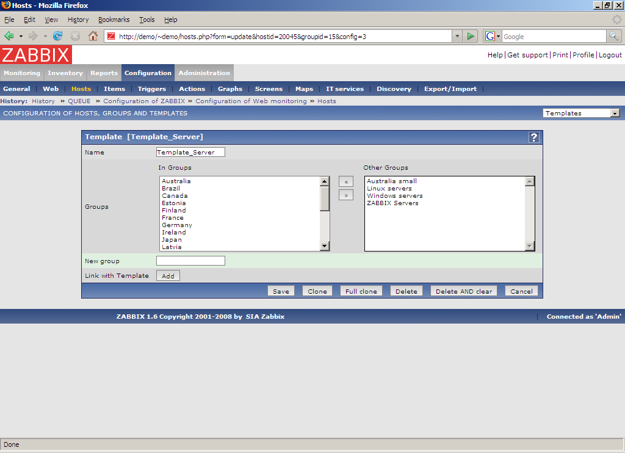Select the Configuration tab
625x453 pixels.
[148, 73]
